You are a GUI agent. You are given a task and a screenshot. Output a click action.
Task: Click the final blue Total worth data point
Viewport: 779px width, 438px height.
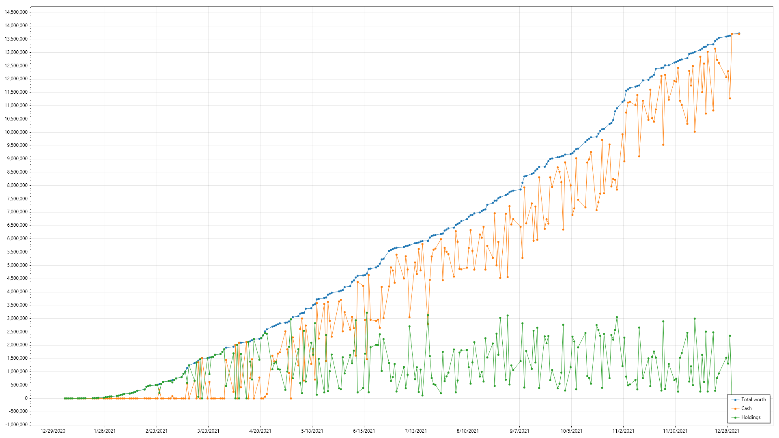739,34
